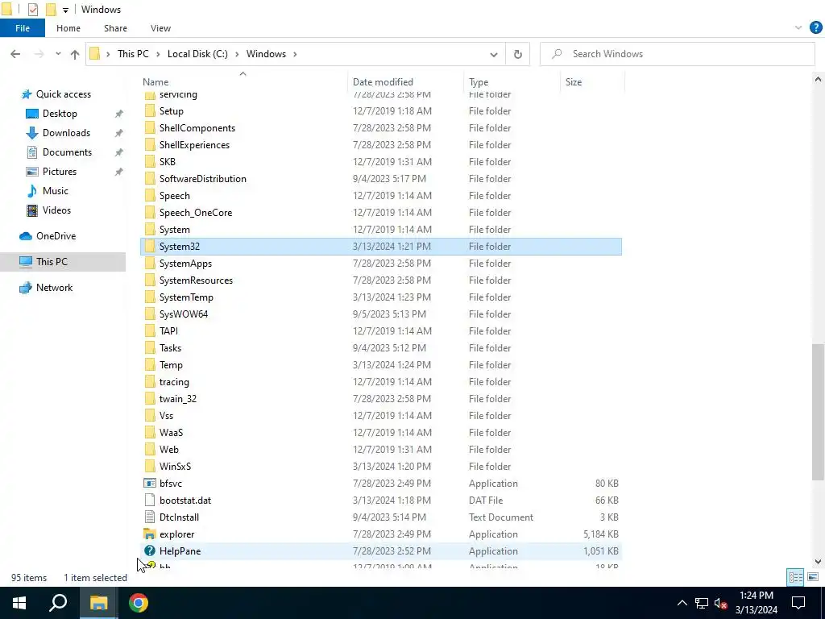Viewport: 825px width, 619px height.
Task: Click the Back navigation arrow
Action: point(15,54)
